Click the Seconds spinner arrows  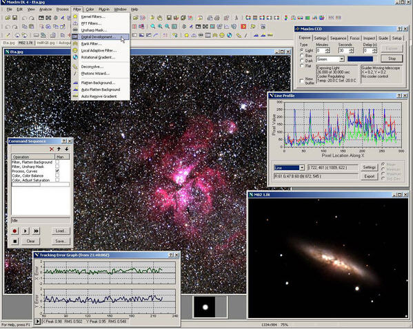pyautogui.click(x=351, y=50)
